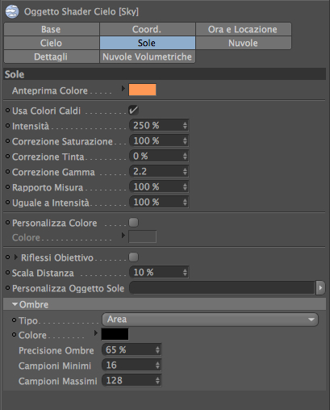Viewport: 330px width, 410px height.
Task: Click the animation dot beside Usa Colori Caldi
Action: [x=8, y=111]
